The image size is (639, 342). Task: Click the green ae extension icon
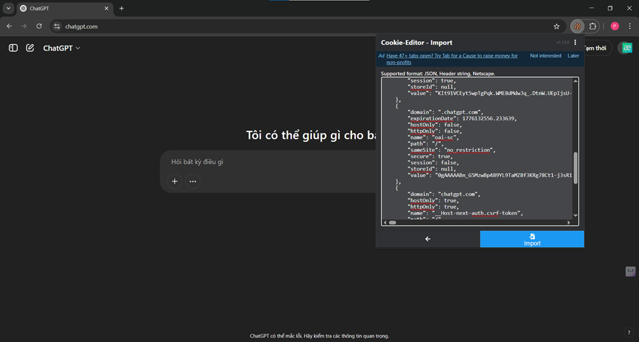[x=627, y=48]
